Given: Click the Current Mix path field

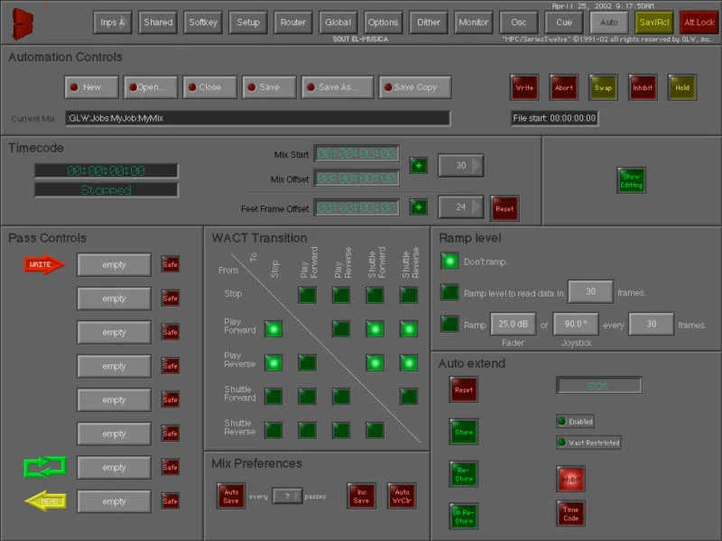Looking at the screenshot, I should [257, 118].
